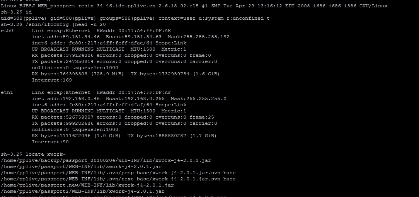Click the Interrupt:90 line
The width and height of the screenshot is (419, 197).
50,142
